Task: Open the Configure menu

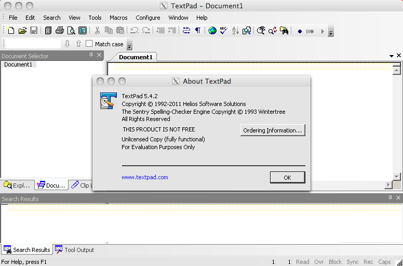Action: click(148, 18)
